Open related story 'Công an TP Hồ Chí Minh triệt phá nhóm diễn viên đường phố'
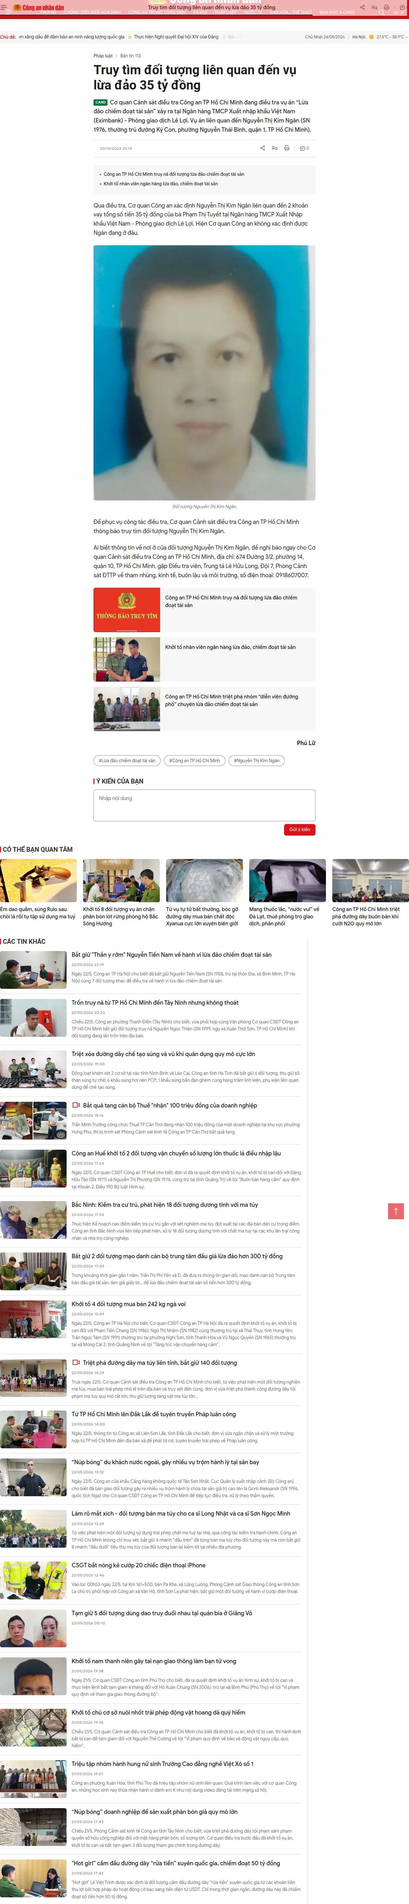 231,700
